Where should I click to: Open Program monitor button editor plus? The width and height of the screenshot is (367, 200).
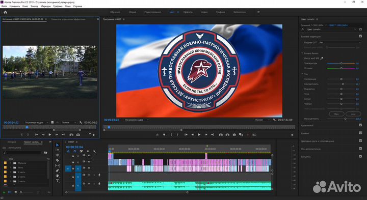(292, 135)
